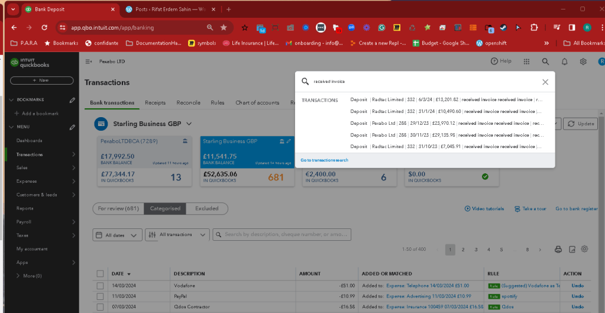Expand the Expenses menu item
Screen dimensions: 605x313
click(x=74, y=182)
